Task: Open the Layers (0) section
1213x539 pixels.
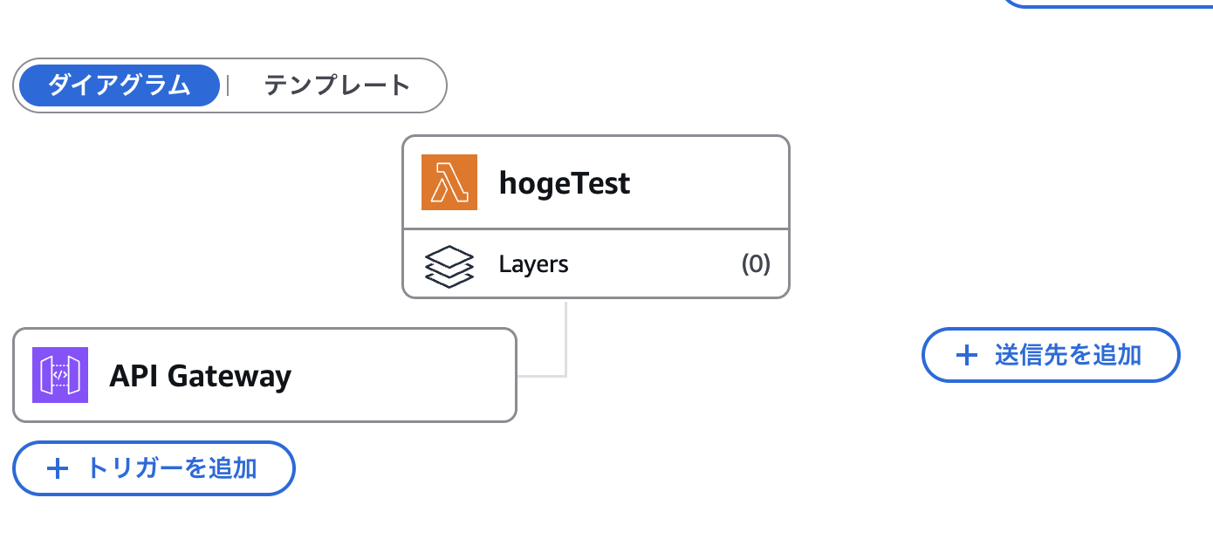Action: 596,263
